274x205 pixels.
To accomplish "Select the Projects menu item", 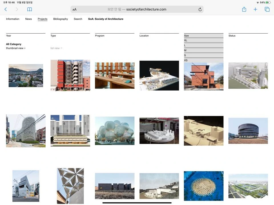I will point(43,19).
